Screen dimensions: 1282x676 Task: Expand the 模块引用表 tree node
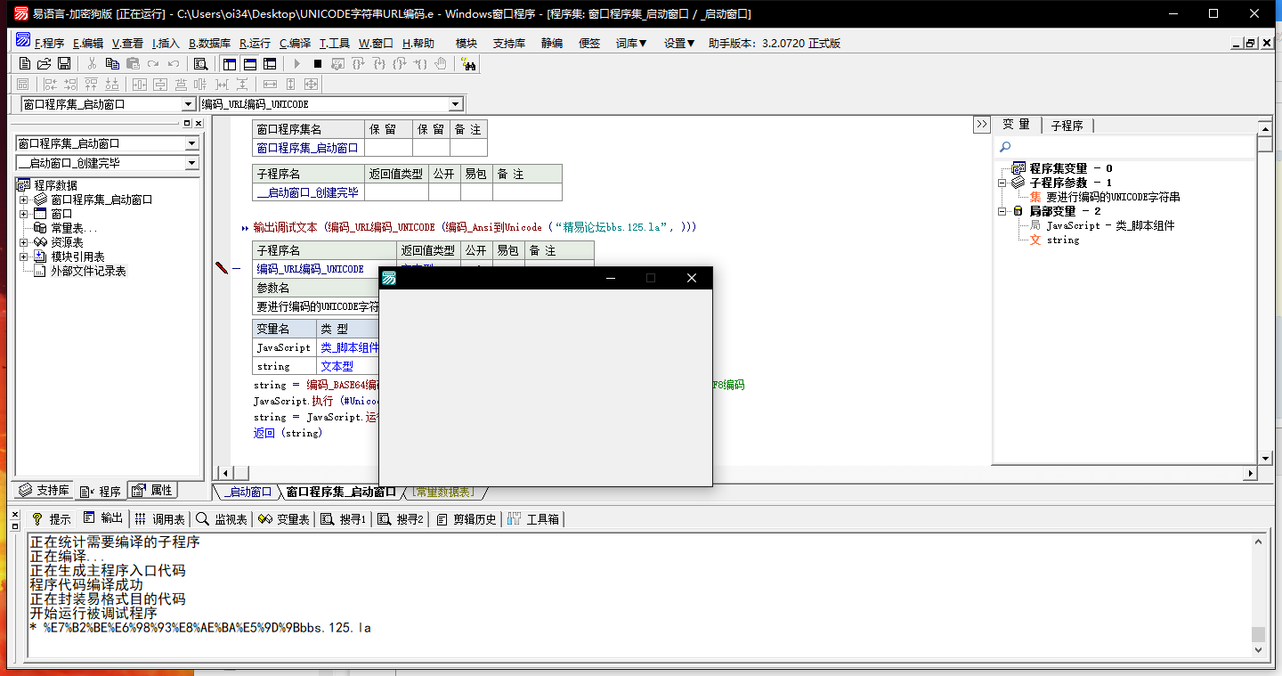(x=23, y=257)
